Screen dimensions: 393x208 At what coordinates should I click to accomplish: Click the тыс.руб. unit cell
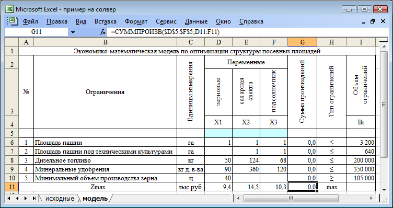coord(191,187)
